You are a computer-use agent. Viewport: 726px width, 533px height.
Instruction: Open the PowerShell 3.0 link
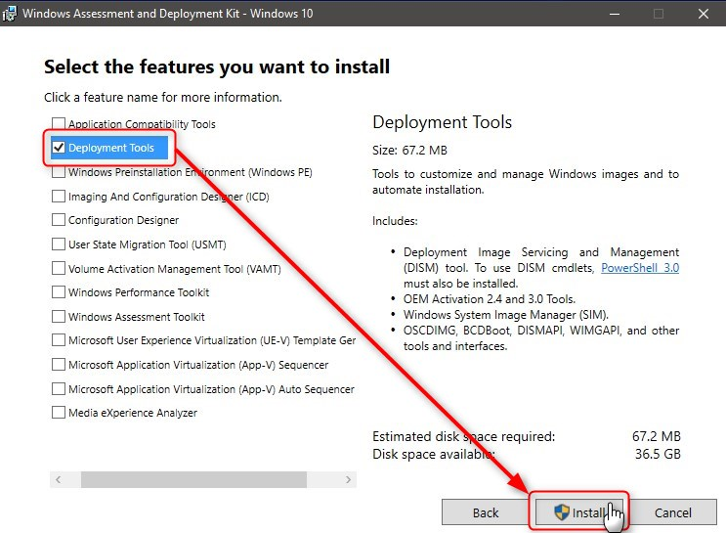point(640,268)
